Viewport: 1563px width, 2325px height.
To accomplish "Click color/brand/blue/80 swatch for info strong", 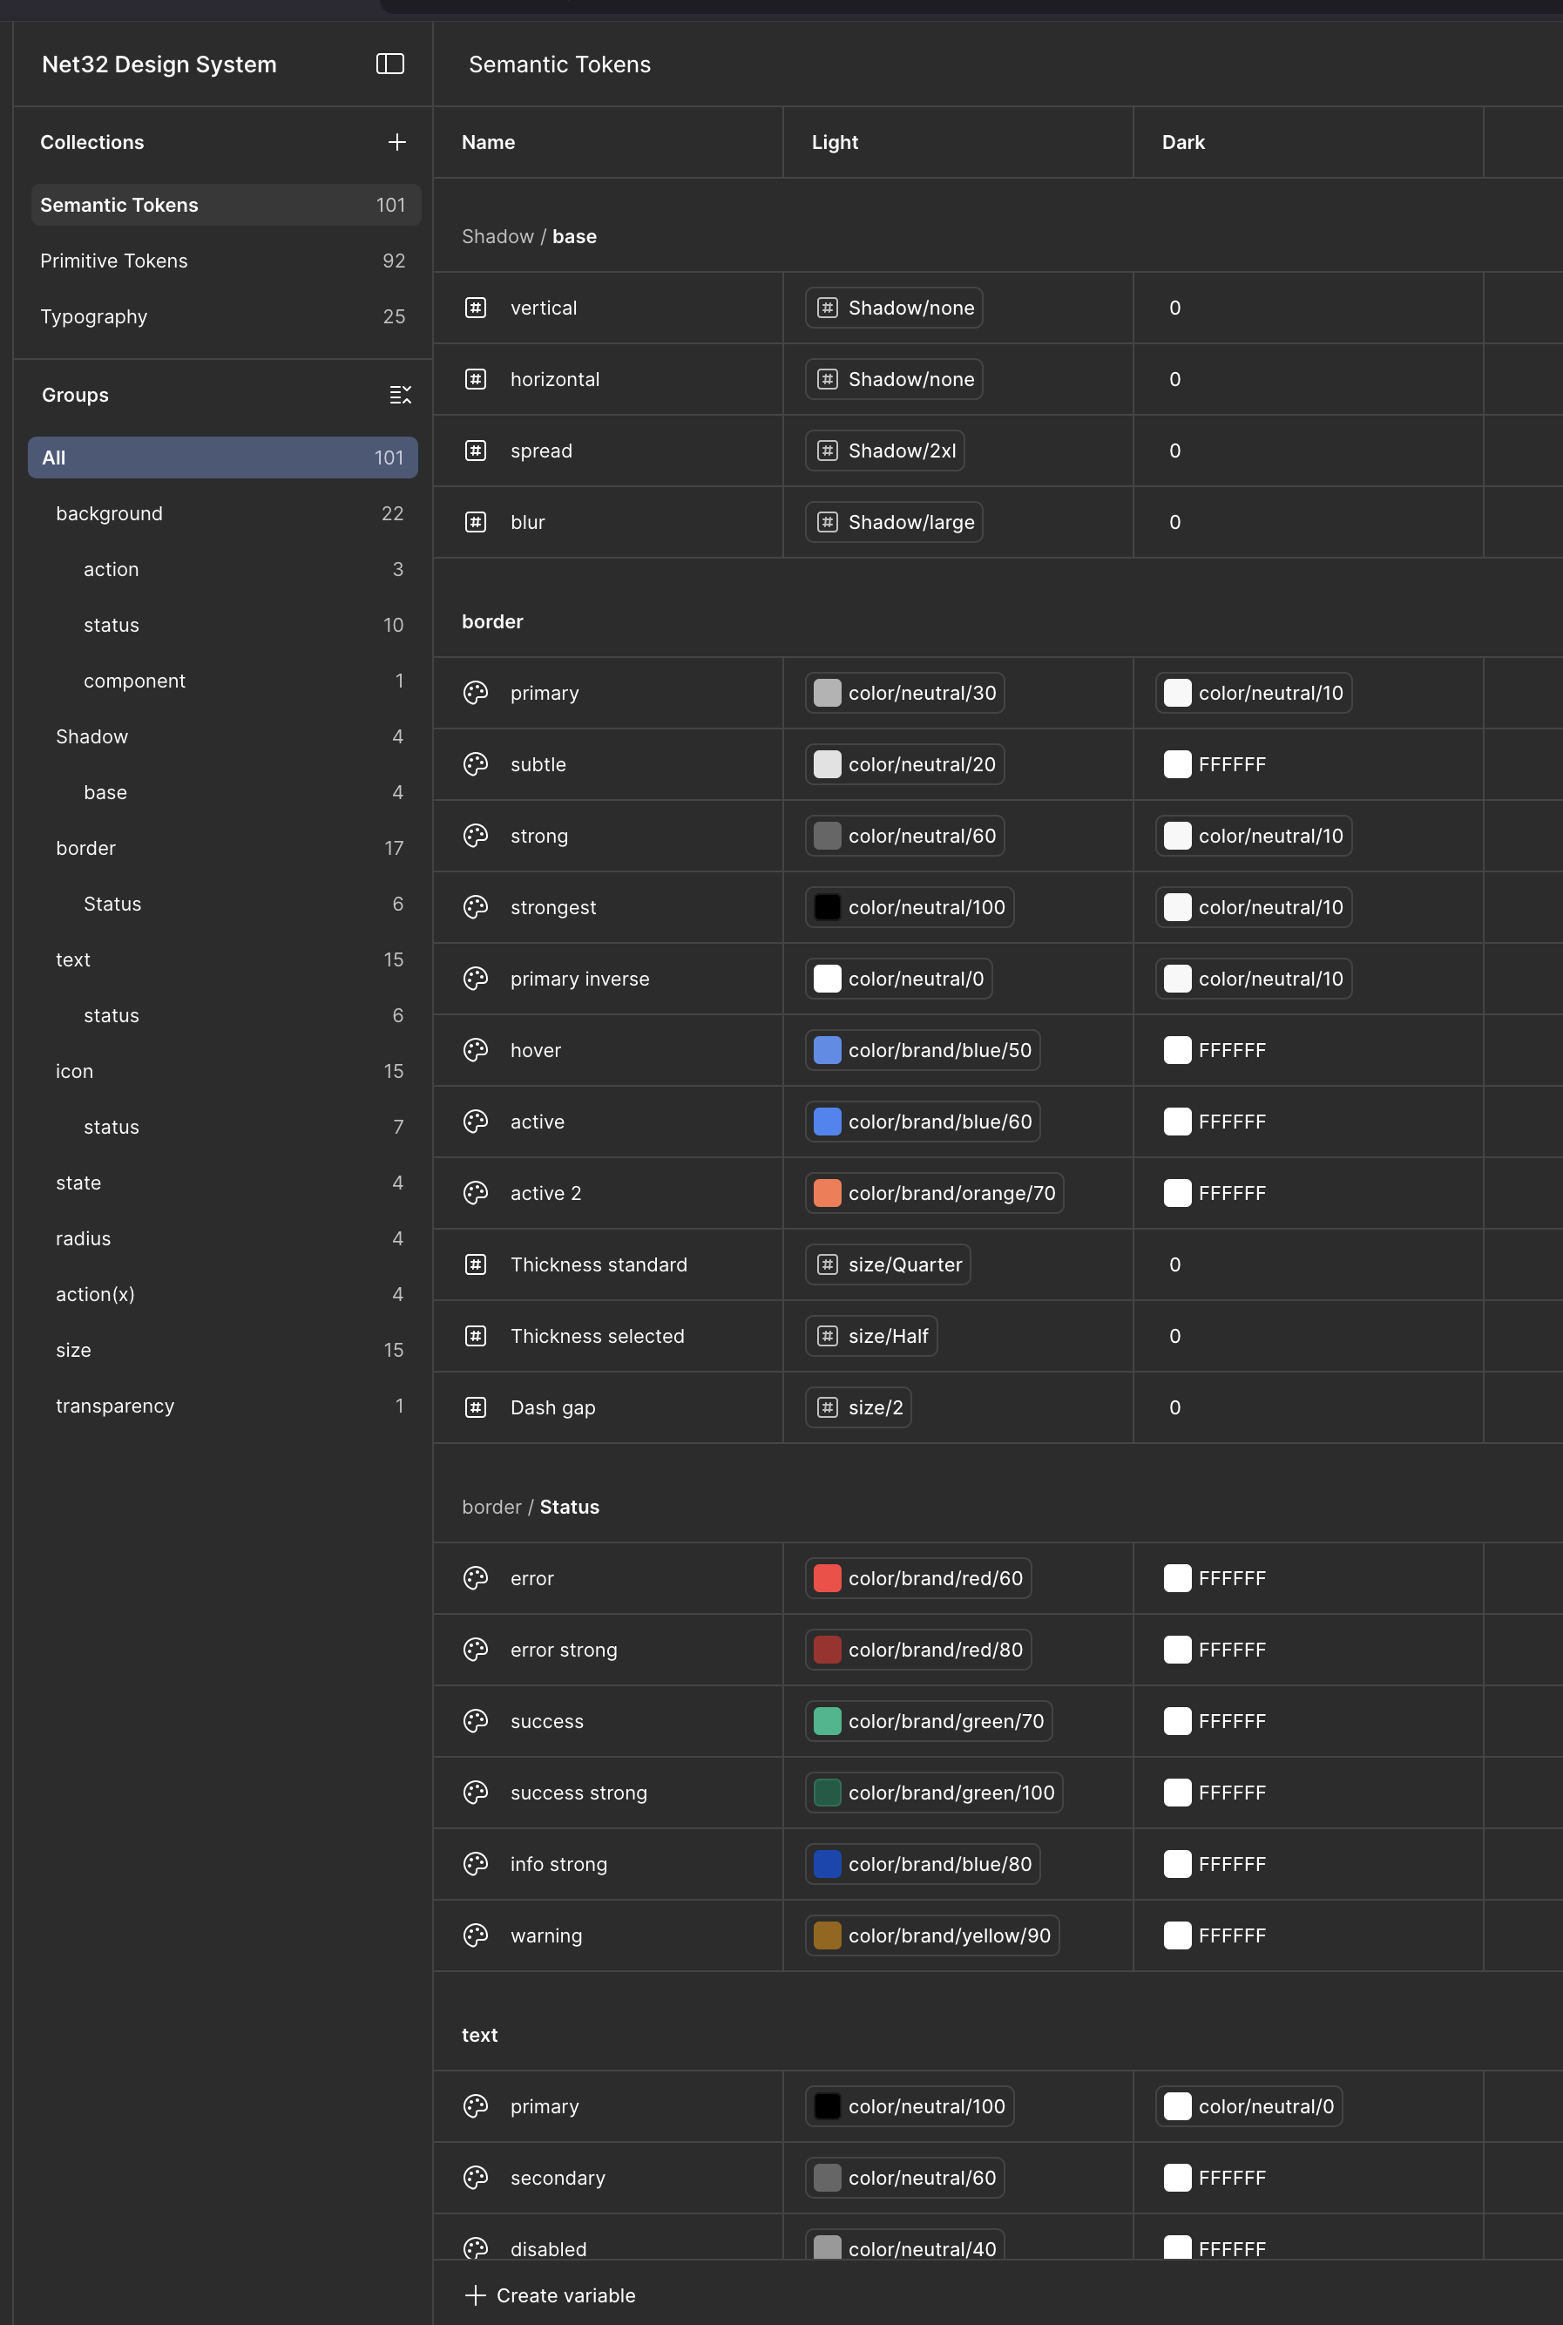I will (828, 1863).
